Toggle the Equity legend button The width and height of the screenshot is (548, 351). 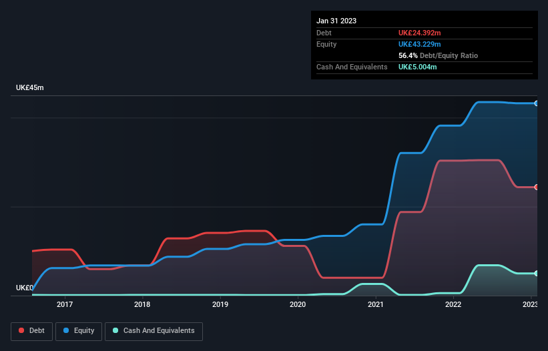[79, 331]
